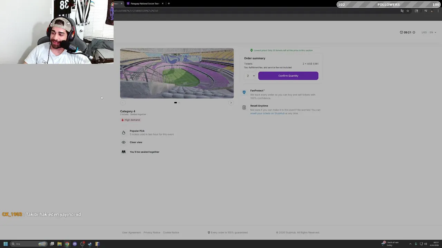Open OBS Studio from the taskbar
442x248 pixels.
click(x=82, y=244)
